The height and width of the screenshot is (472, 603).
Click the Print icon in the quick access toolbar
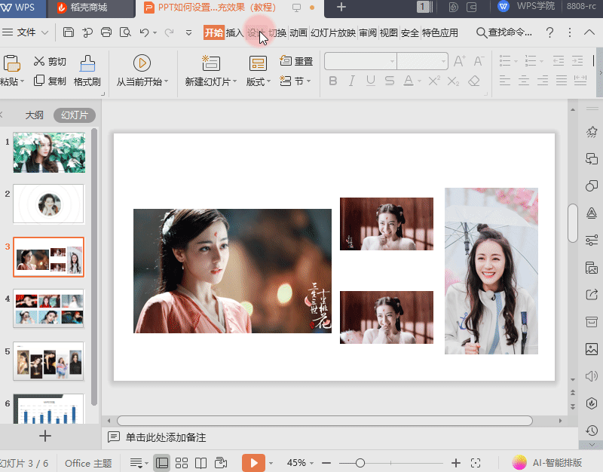click(106, 32)
